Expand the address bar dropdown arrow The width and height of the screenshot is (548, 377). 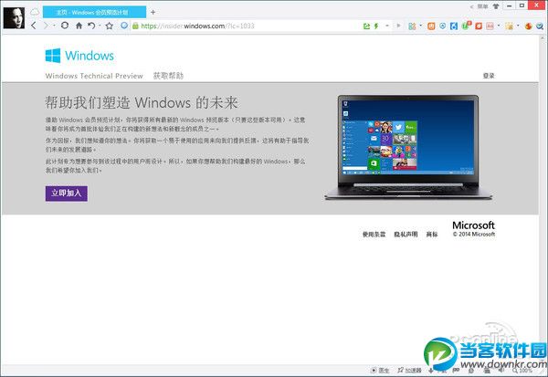click(387, 26)
